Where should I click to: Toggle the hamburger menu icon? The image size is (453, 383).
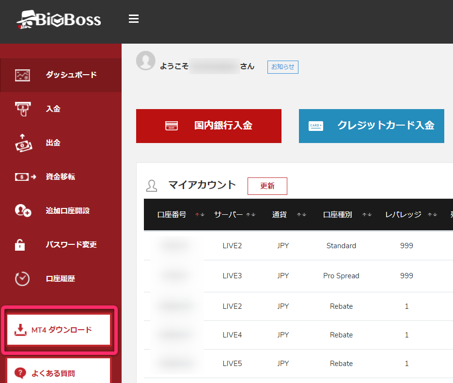[x=134, y=19]
